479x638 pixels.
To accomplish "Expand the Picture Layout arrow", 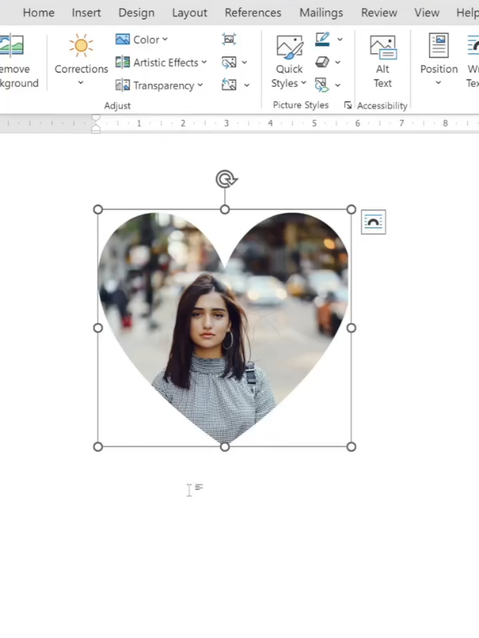I will coord(338,85).
